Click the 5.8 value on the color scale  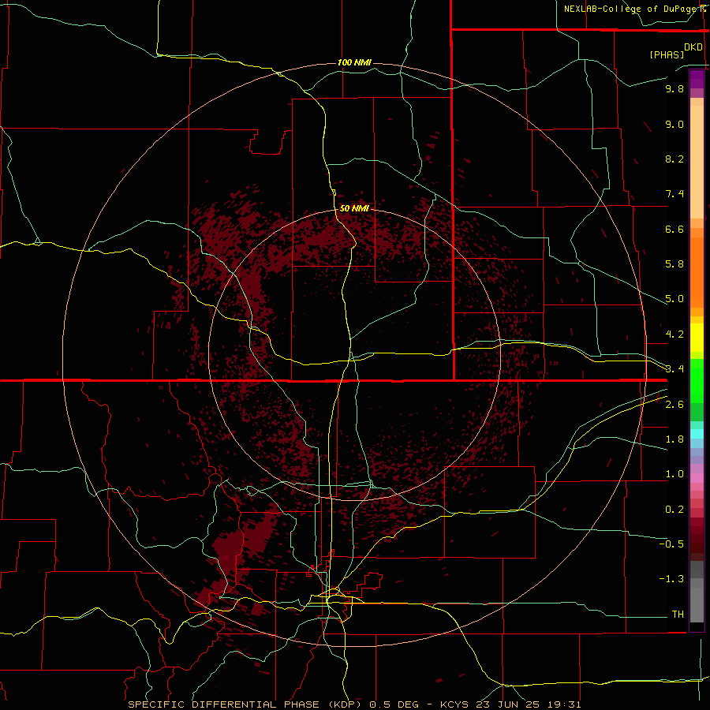click(x=674, y=264)
